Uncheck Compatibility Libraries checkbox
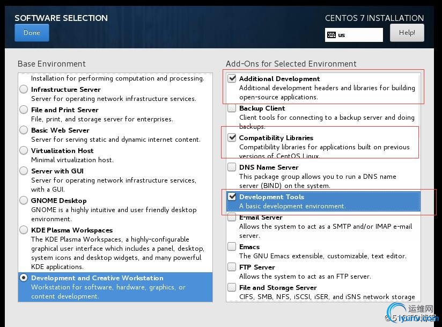Image resolution: width=442 pixels, height=327 pixels. point(232,137)
